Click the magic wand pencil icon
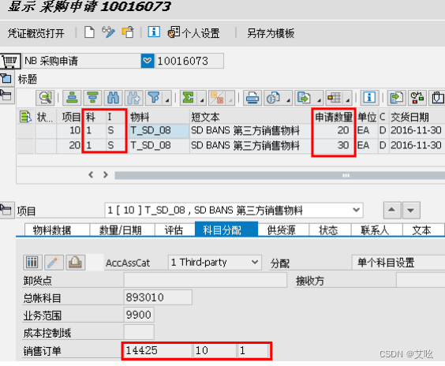This screenshot has height=366, width=445. point(54,262)
